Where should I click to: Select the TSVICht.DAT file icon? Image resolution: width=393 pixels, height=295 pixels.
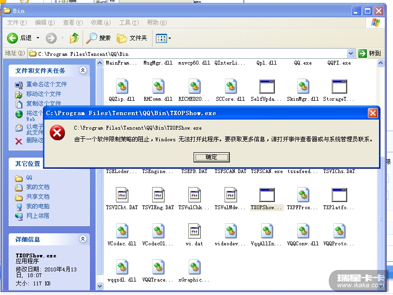click(x=122, y=195)
